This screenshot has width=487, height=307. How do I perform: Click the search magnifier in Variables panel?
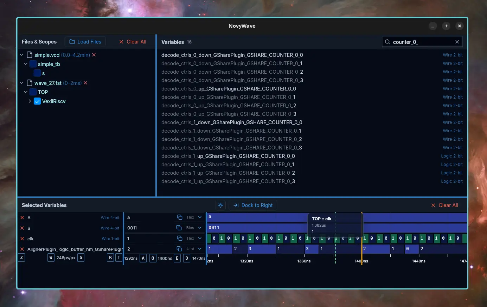coord(387,42)
